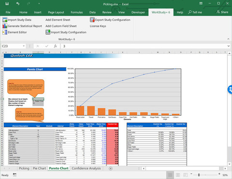
Task: Open Insert Function fx button
Action: point(56,46)
